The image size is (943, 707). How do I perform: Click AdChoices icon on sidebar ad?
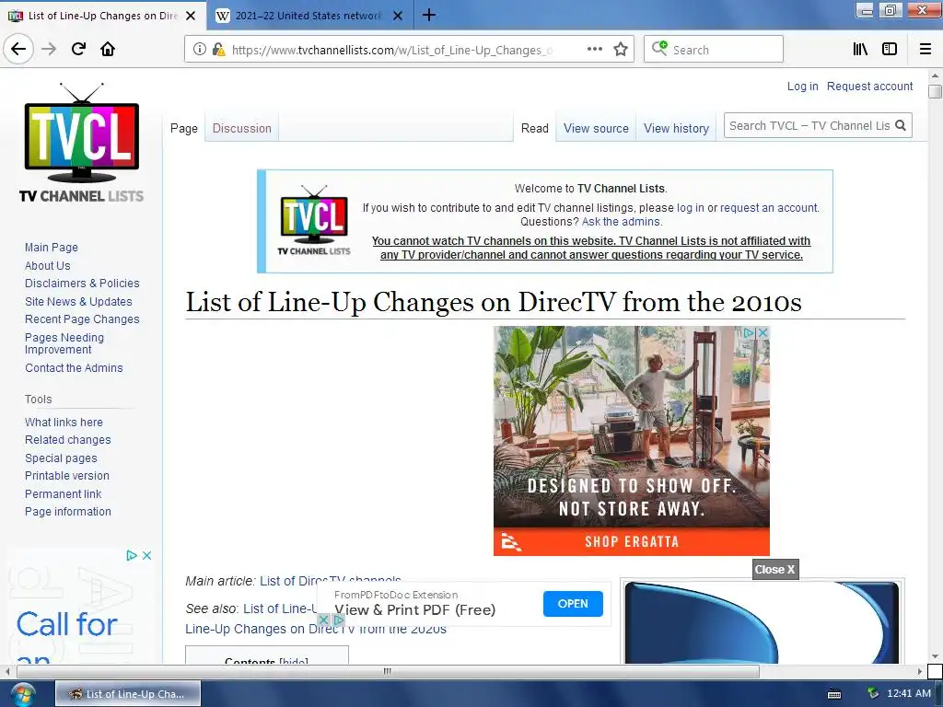(x=132, y=555)
